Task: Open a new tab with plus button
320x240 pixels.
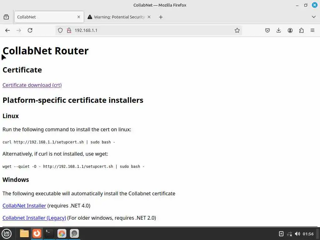Action: coord(161,17)
